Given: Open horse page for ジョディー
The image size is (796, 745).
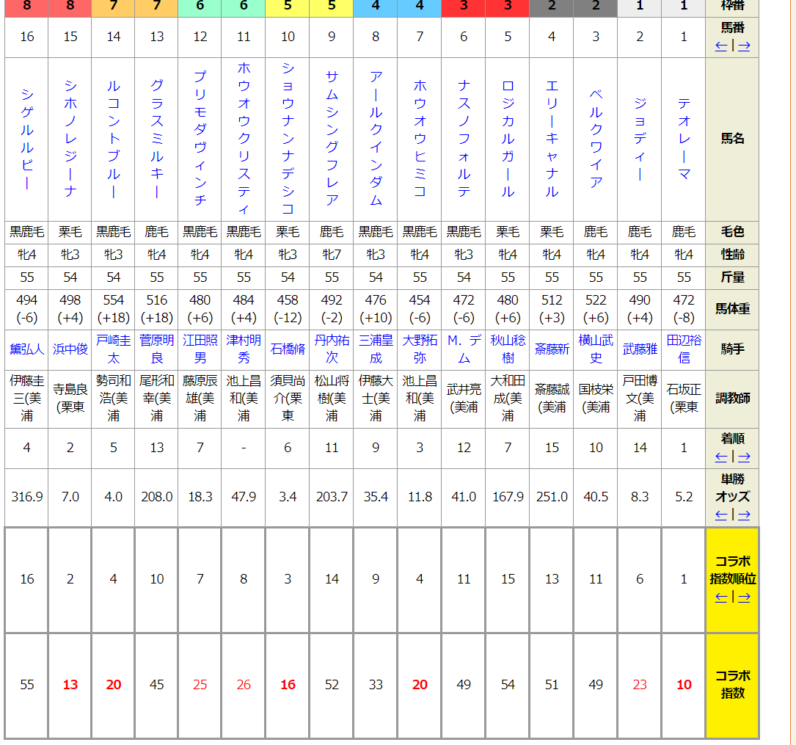Looking at the screenshot, I should [x=640, y=139].
